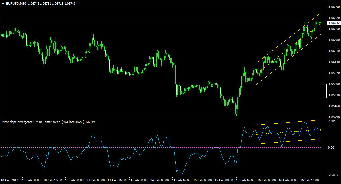Click the blue indicator line near its lowest trough
The height and width of the screenshot is (184, 341).
tap(182, 174)
